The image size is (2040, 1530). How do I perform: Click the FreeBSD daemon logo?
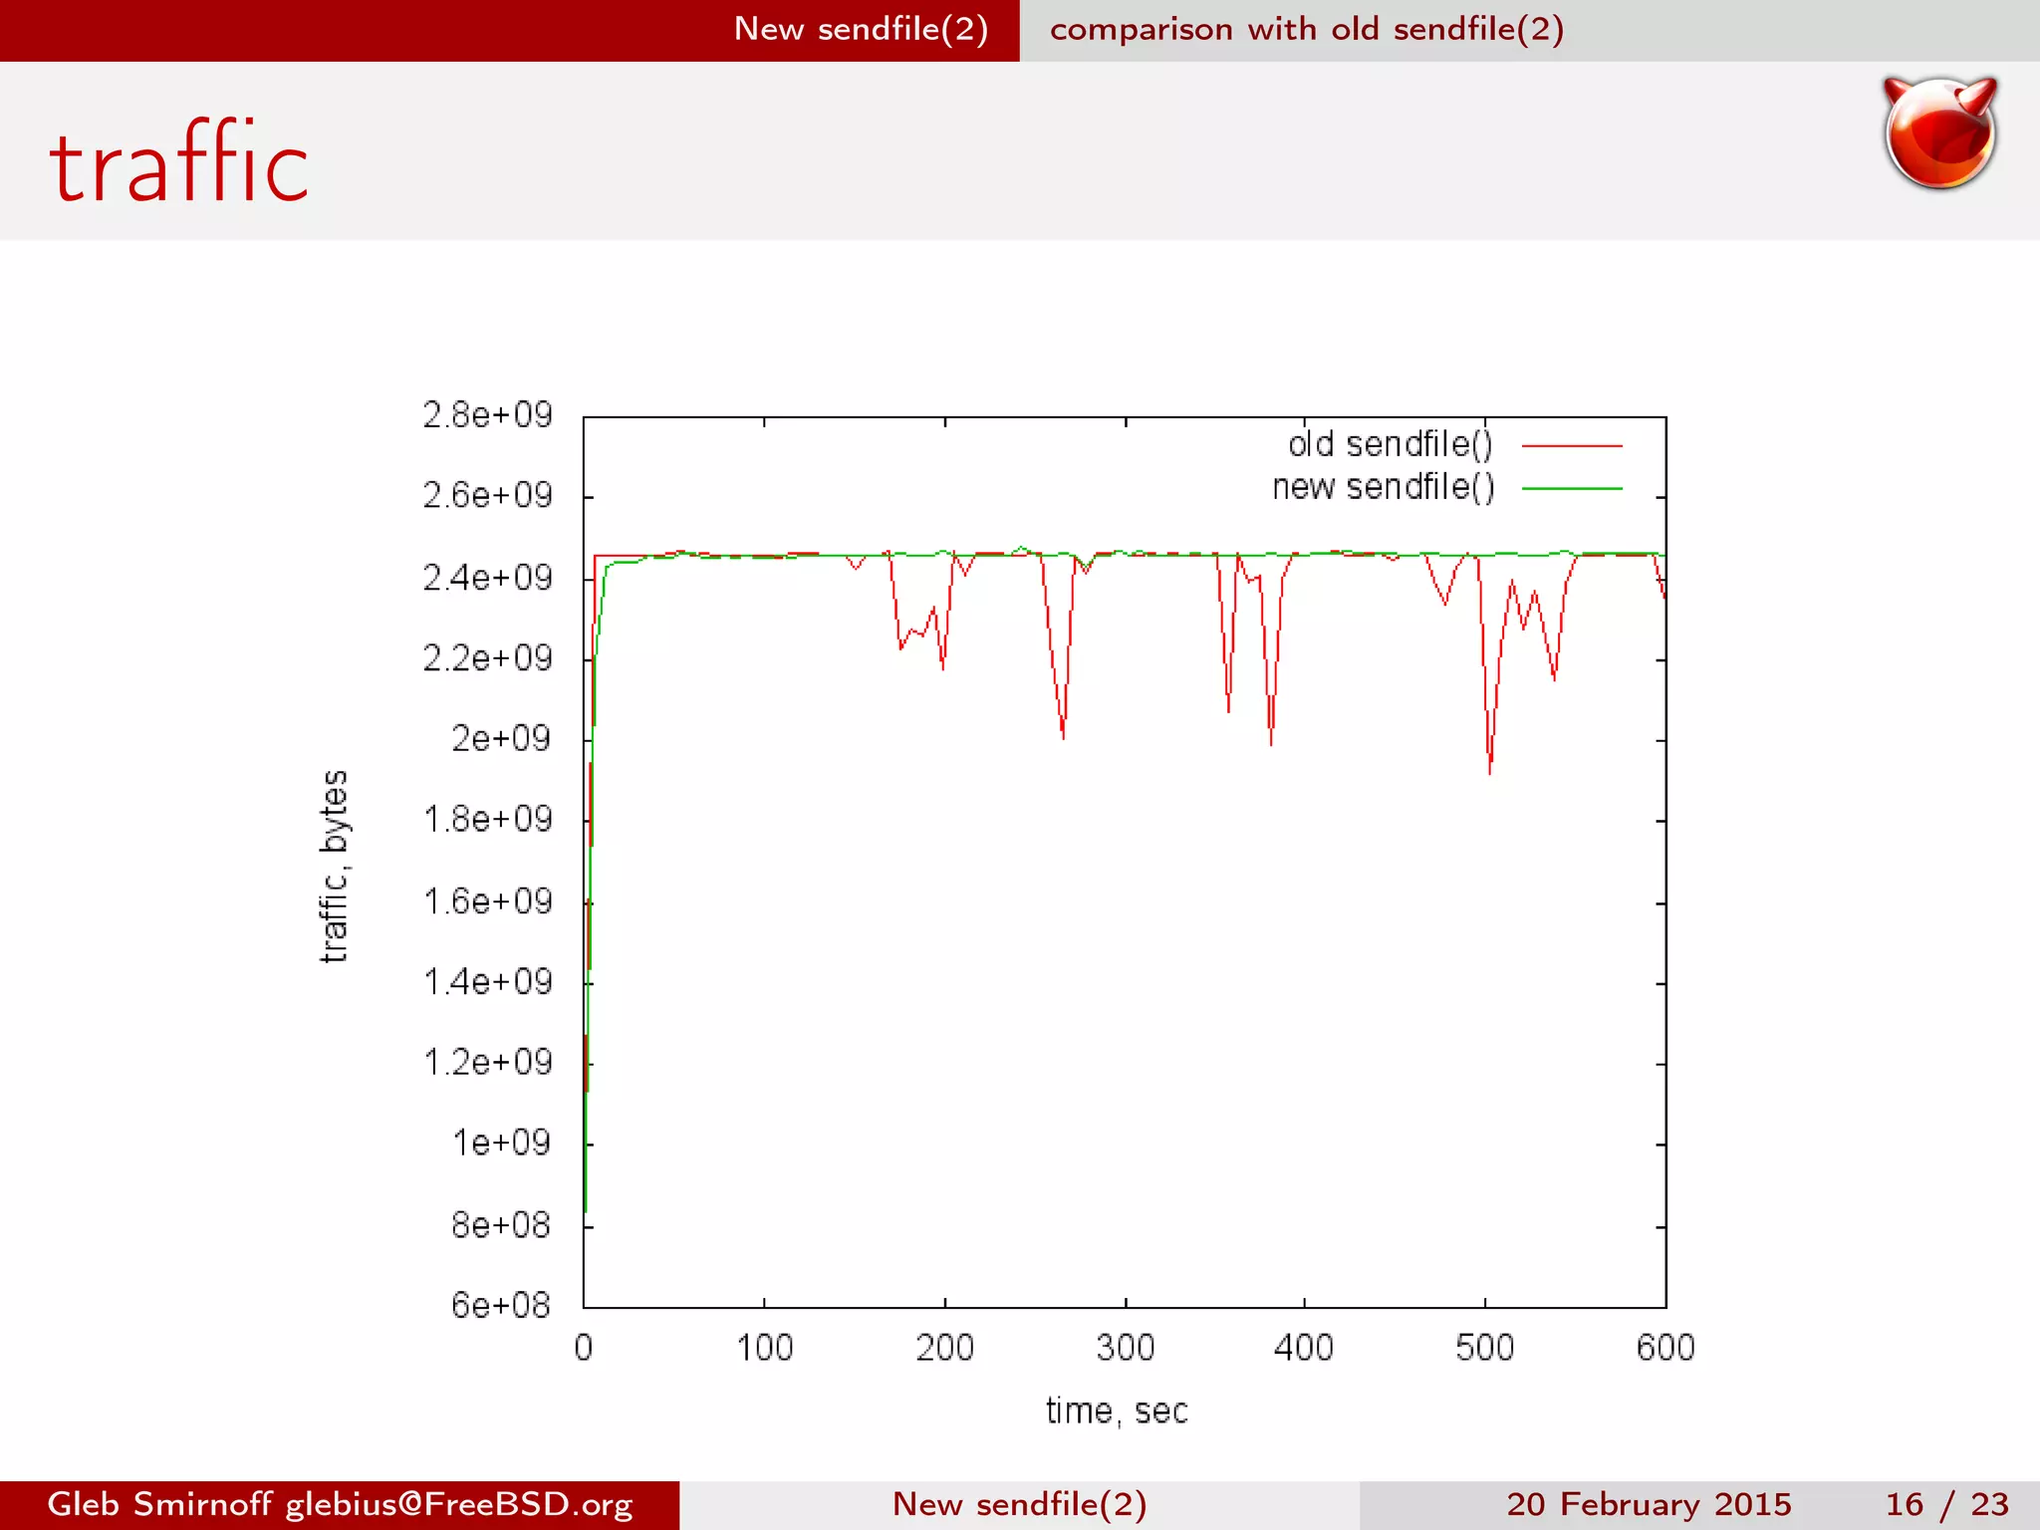[1939, 133]
